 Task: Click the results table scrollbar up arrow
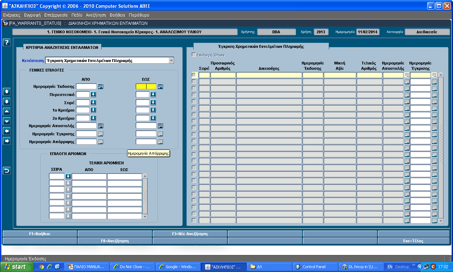tap(441, 75)
